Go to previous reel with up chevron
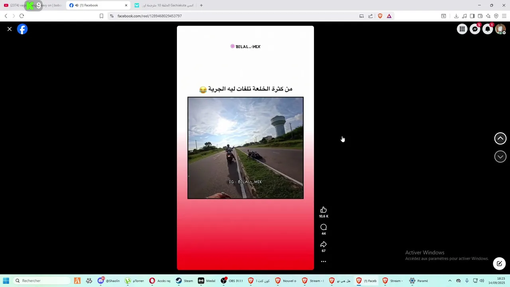Screen dimensions: 510x287 tap(500, 138)
